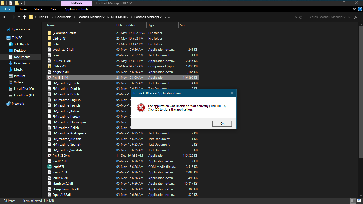The height and width of the screenshot is (204, 363).
Task: Open 3D Objects in navigation pane
Action: pyautogui.click(x=22, y=44)
